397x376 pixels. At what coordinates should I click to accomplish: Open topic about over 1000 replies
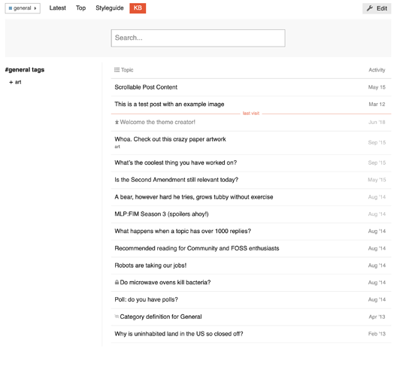click(183, 231)
